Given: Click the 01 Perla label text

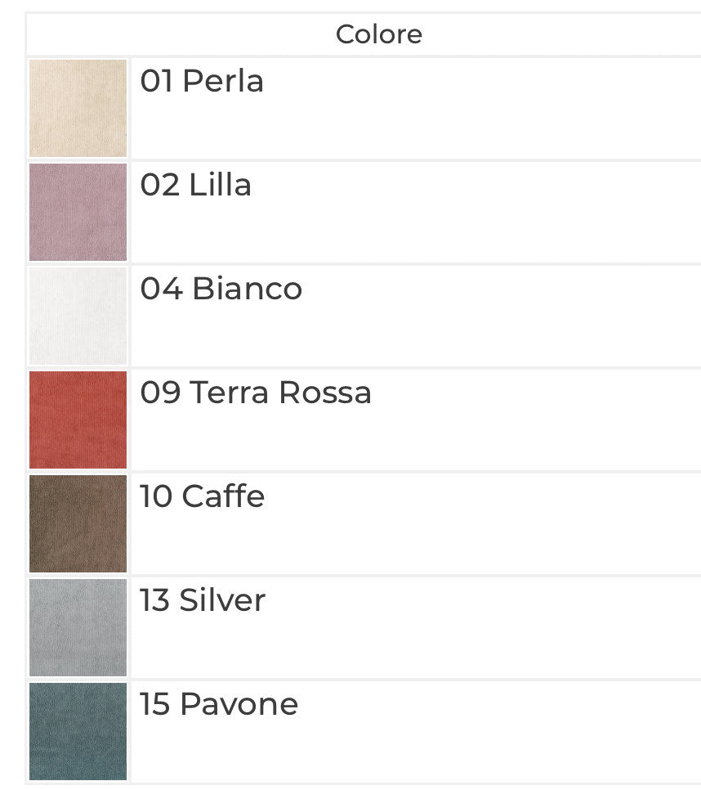Looking at the screenshot, I should (202, 81).
